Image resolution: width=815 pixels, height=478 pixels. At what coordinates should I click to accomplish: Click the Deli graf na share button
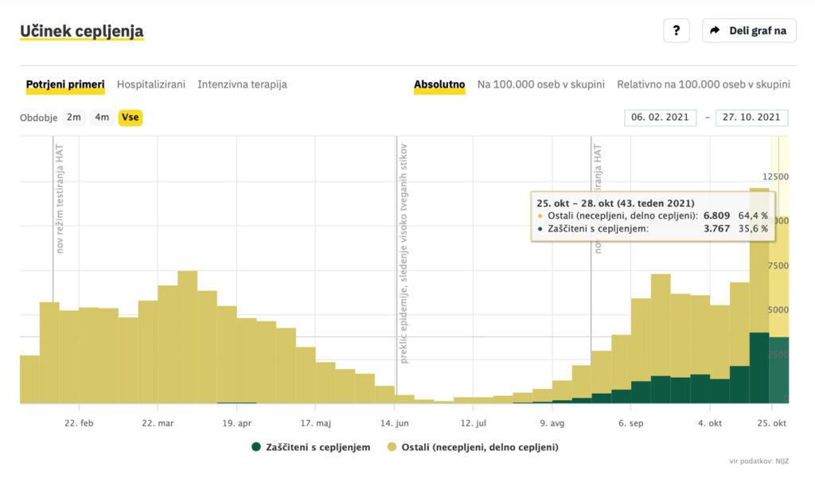pos(748,30)
